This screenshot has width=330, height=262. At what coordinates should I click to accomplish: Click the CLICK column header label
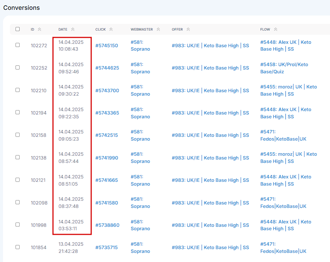tap(100, 29)
